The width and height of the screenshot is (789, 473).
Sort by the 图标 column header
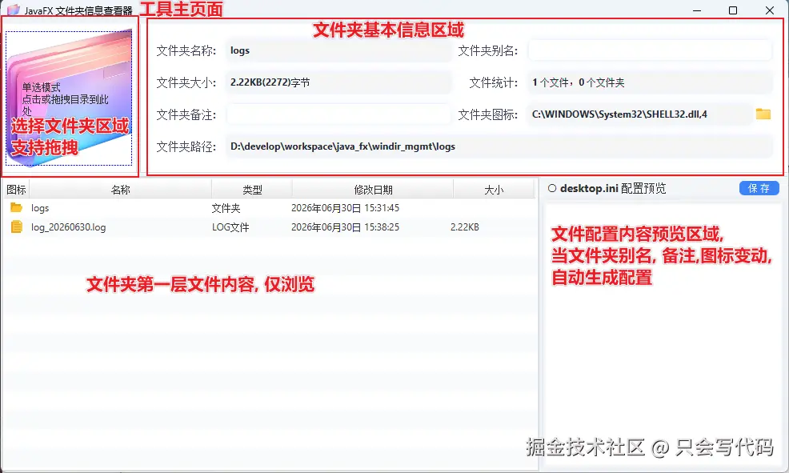point(17,190)
